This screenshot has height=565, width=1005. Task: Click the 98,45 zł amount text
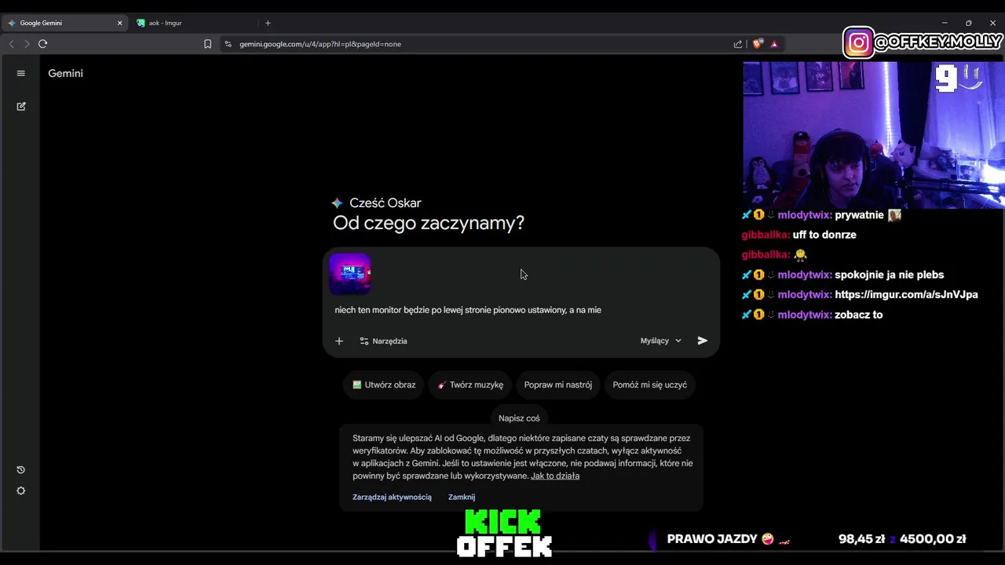(861, 539)
